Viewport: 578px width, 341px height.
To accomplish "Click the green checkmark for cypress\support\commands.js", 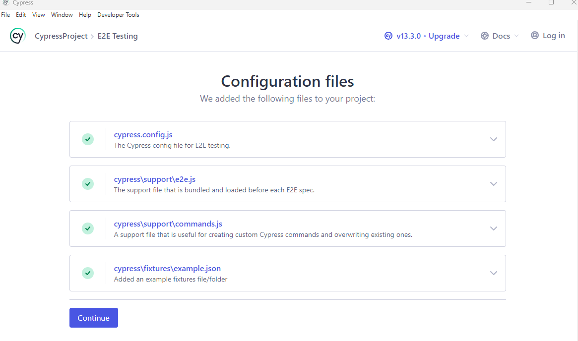I will [88, 228].
